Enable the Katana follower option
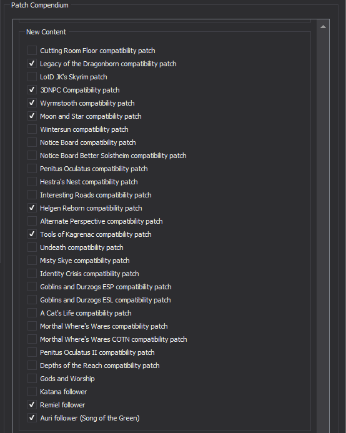Viewport: 346px width, 433px height. click(32, 392)
